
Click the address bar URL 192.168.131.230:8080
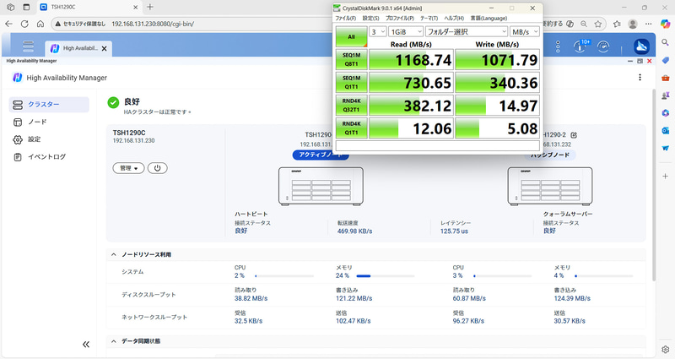click(153, 24)
